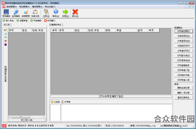Click 删除一条已排 button
Viewport: 196px width, 129px height.
184,93
